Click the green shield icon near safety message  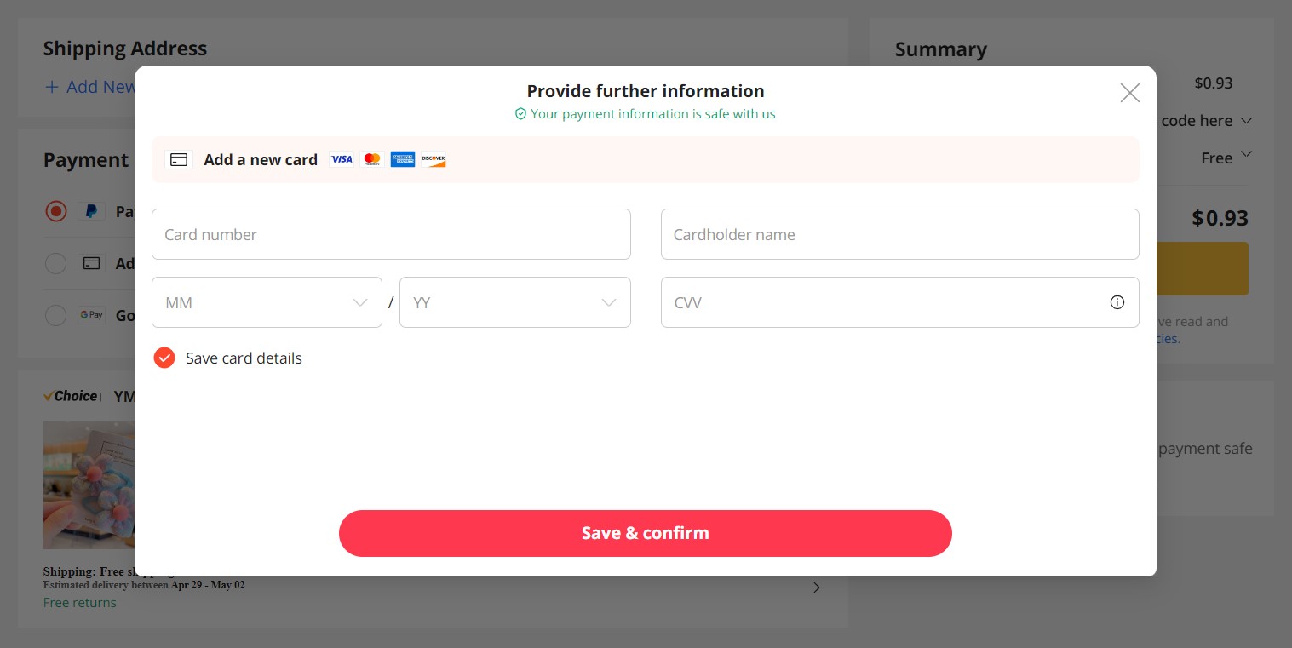pos(521,113)
